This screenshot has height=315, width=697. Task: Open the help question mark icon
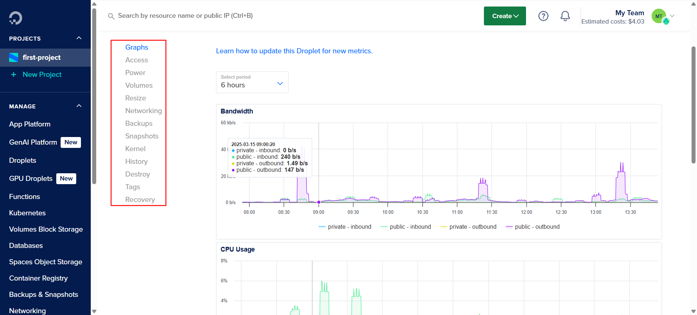pyautogui.click(x=543, y=16)
